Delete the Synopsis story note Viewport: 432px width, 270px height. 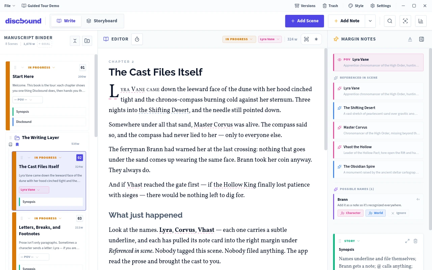(x=415, y=241)
